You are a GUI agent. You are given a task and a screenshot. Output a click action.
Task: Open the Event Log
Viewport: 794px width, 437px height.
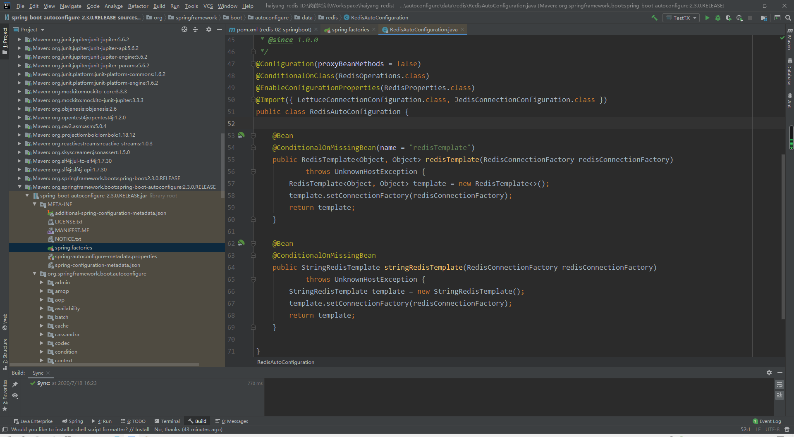[767, 421]
